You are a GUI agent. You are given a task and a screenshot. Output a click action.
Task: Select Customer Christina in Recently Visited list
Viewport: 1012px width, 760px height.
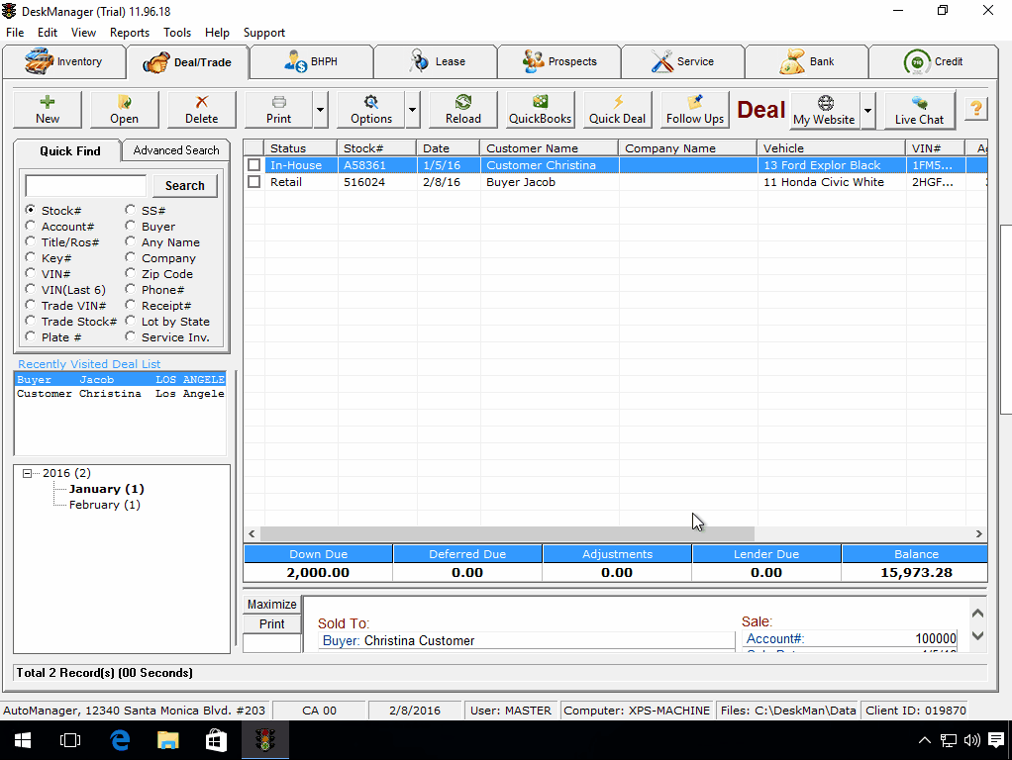coord(121,394)
